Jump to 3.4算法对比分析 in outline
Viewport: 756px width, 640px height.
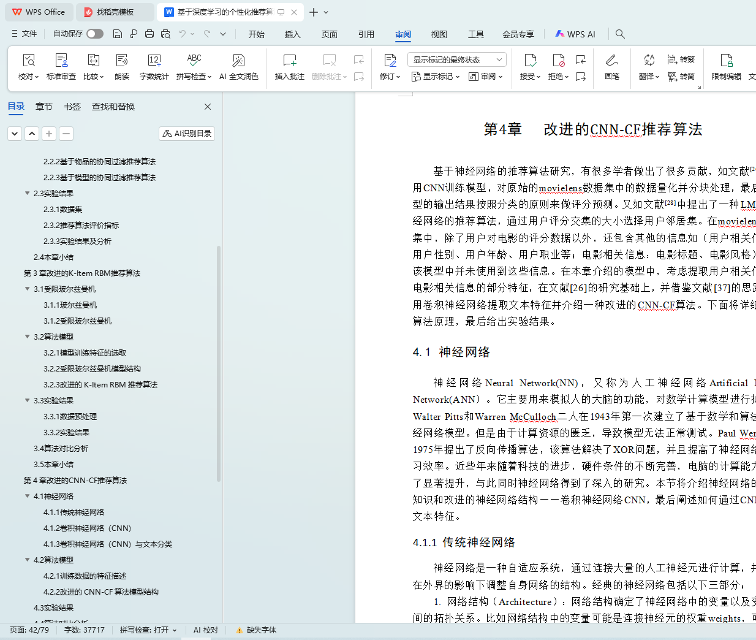point(61,448)
